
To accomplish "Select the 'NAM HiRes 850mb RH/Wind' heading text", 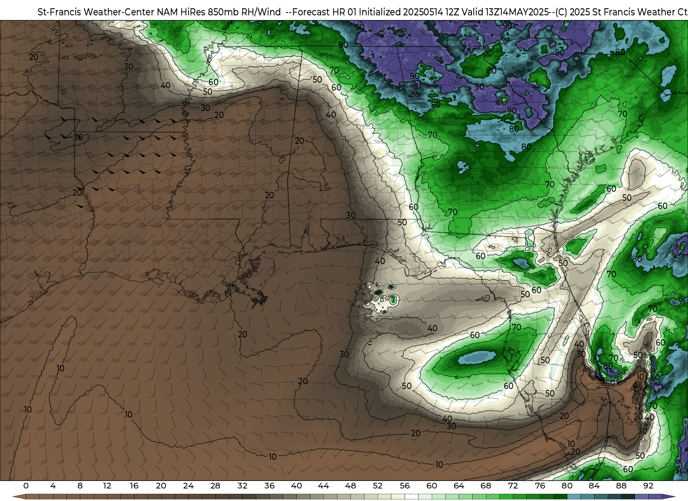I will pyautogui.click(x=219, y=12).
